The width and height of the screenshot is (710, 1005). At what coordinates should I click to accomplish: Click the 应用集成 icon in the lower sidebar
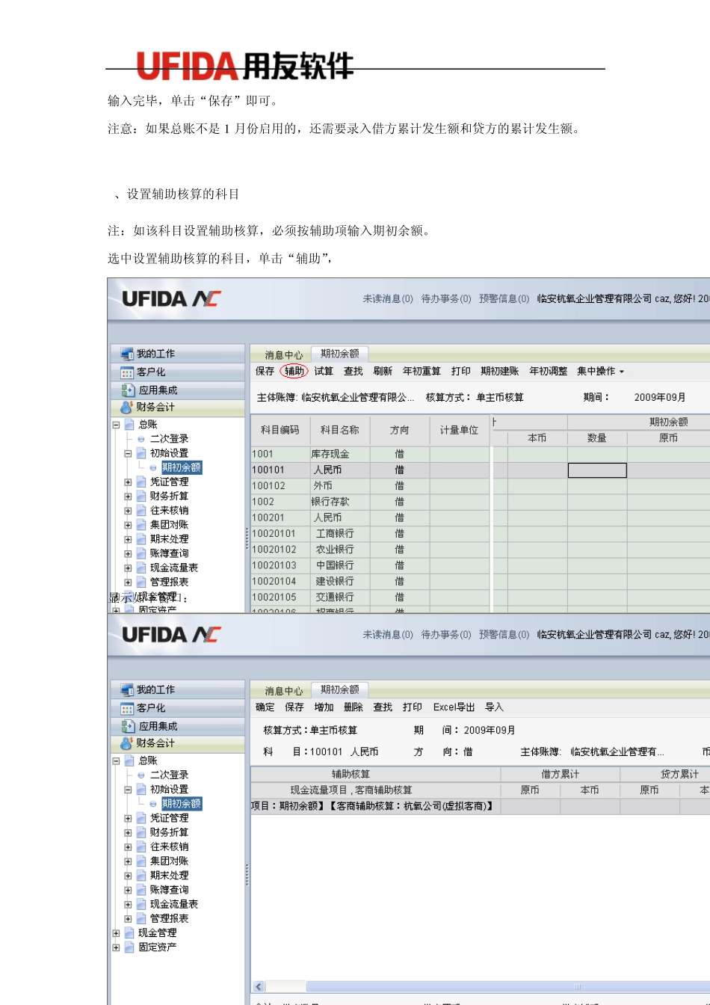click(127, 725)
